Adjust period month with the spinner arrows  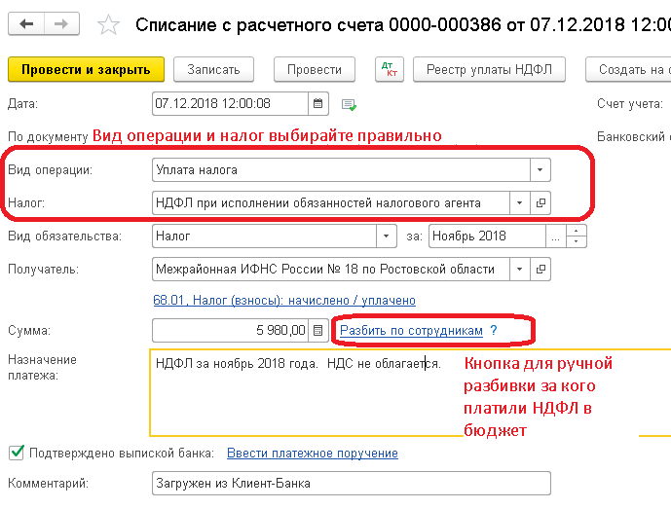[x=578, y=236]
